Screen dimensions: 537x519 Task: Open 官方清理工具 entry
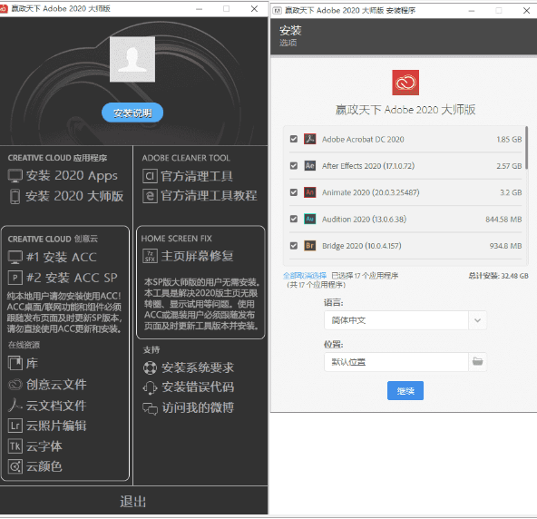pos(188,176)
